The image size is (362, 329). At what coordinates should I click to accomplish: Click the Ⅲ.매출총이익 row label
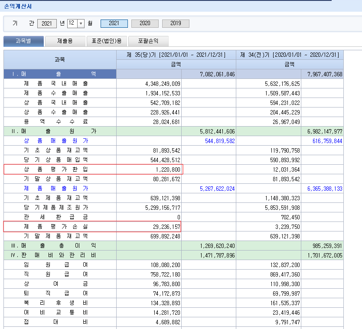coord(60,246)
